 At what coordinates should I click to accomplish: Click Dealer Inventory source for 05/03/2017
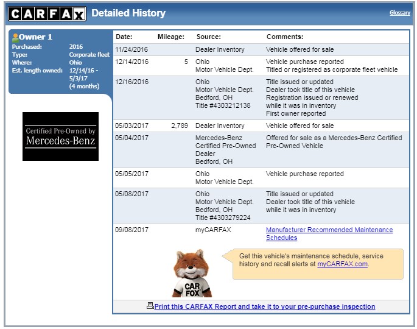pos(220,126)
